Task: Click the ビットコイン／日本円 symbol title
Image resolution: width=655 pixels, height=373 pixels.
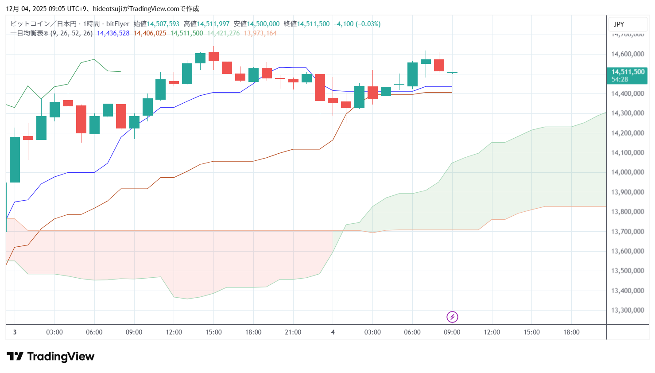Action: pos(43,24)
